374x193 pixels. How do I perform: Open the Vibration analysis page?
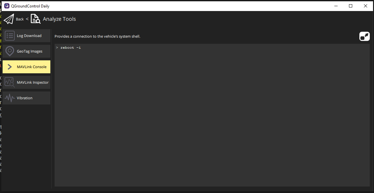25,98
